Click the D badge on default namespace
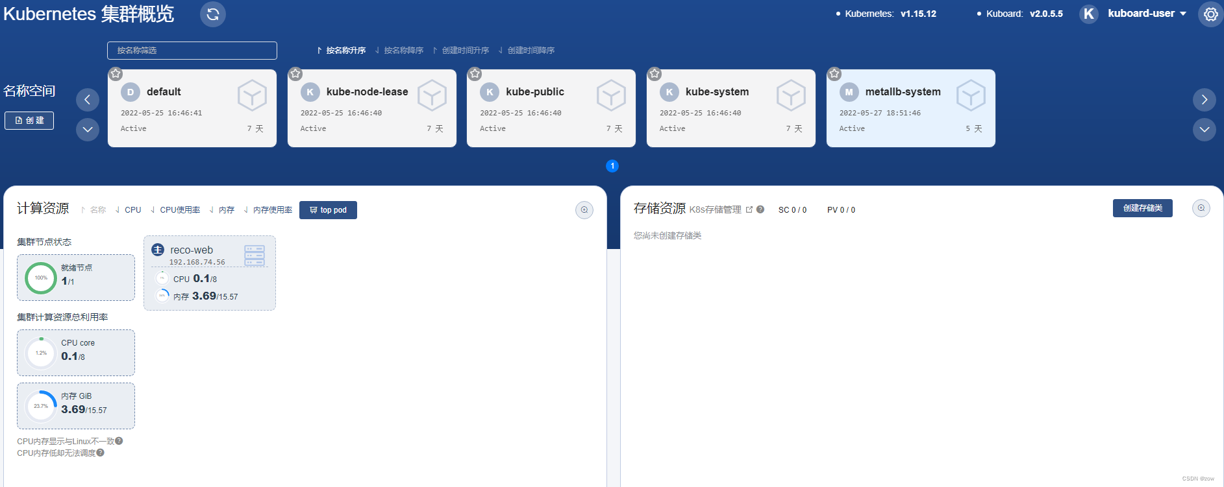The height and width of the screenshot is (487, 1224). pyautogui.click(x=131, y=92)
